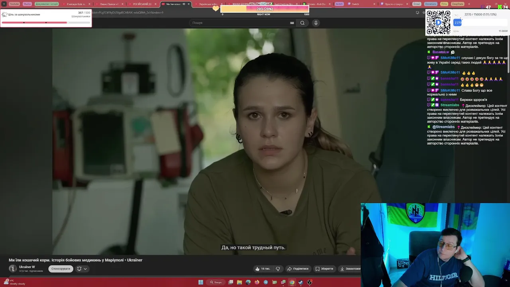Switch to the DeepState browser tab
This screenshot has width=510, height=287.
pos(458,4)
